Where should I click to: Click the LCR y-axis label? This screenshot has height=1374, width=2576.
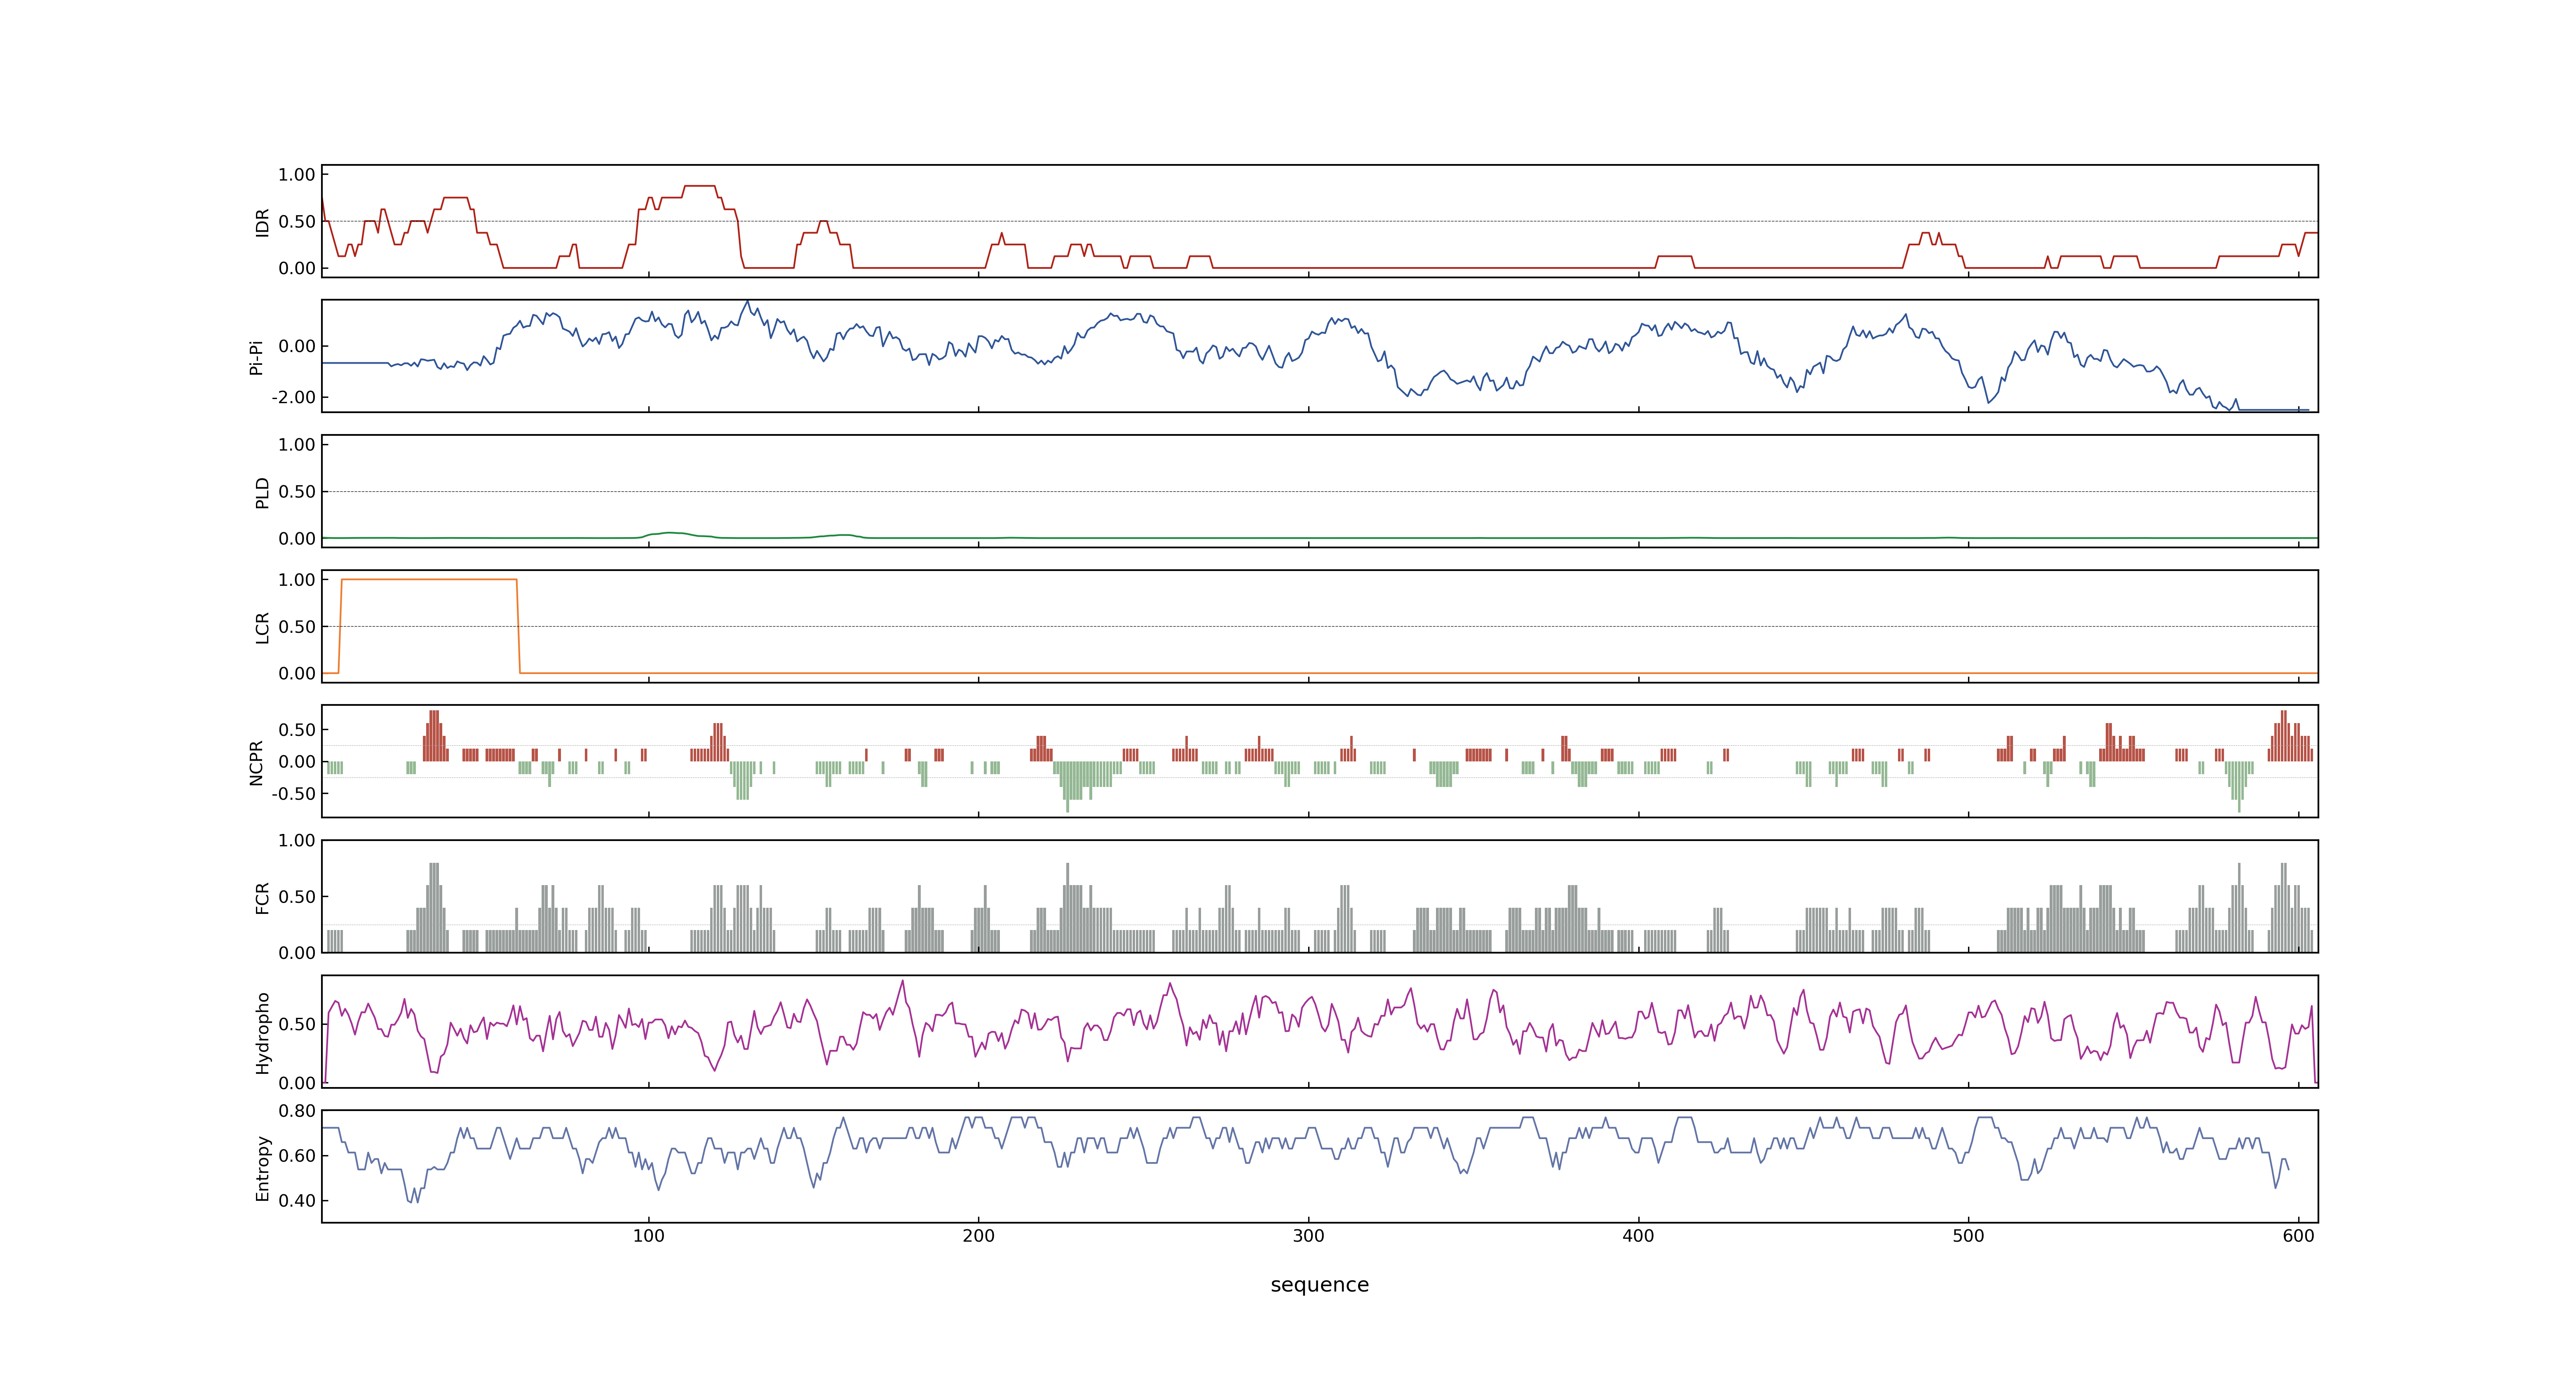click(262, 627)
